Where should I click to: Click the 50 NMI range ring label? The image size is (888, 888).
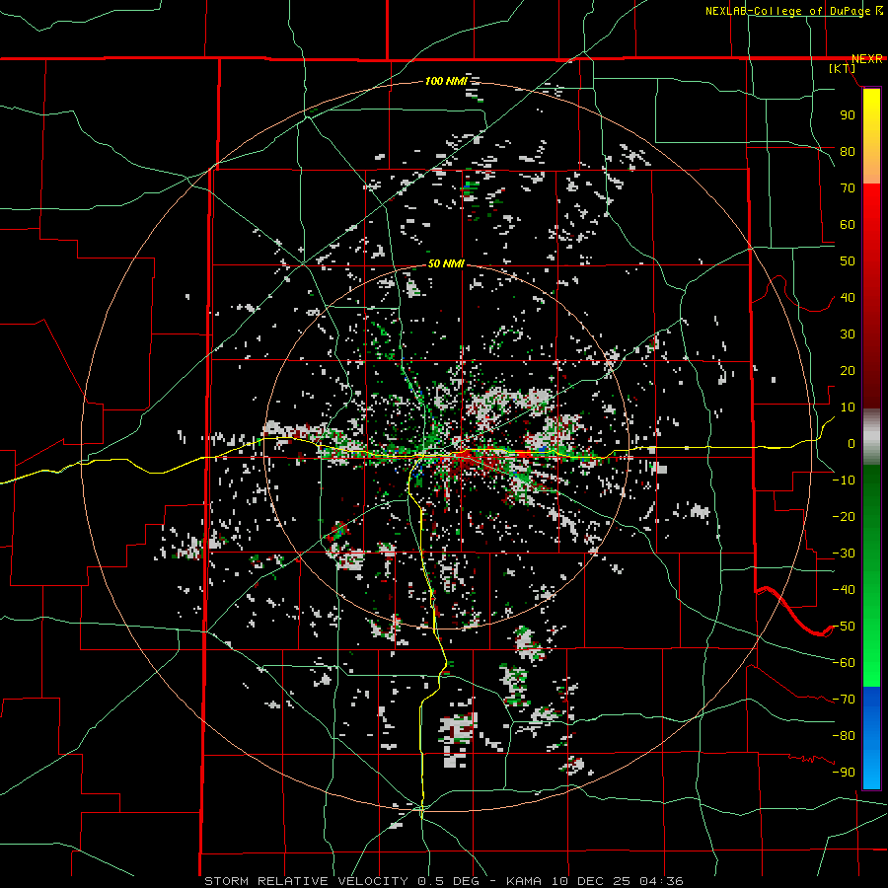click(446, 263)
